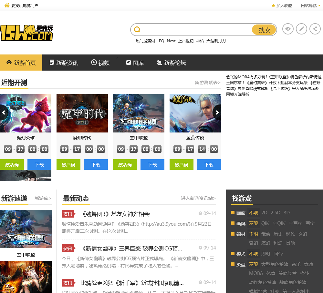Download the game 魔幻英雄
323x293 pixels.
tap(39, 164)
